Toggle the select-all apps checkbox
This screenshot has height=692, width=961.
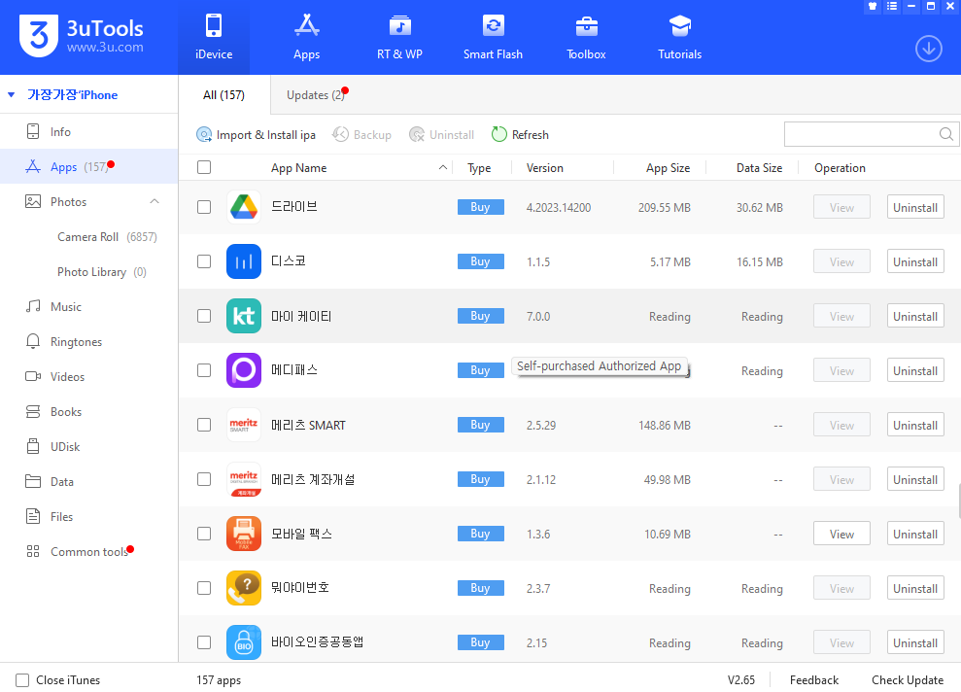tap(204, 167)
